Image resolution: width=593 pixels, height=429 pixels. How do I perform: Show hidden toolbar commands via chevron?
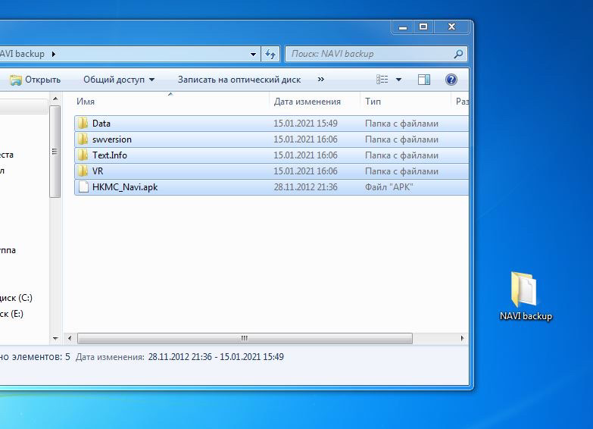pyautogui.click(x=320, y=79)
